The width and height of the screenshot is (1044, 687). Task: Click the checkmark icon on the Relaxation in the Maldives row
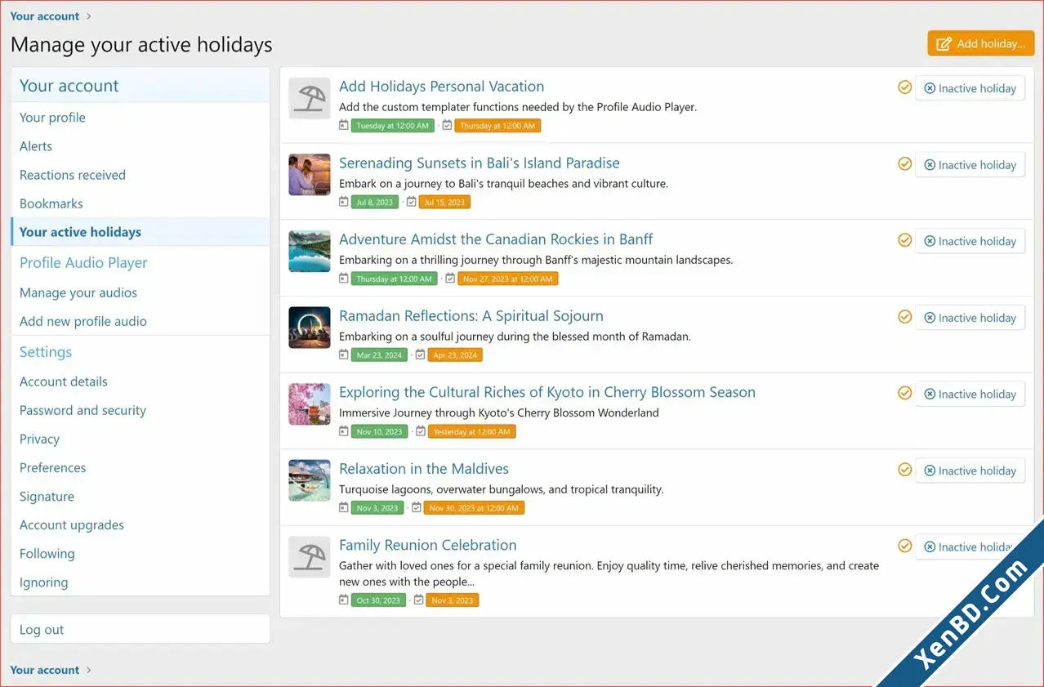click(x=904, y=469)
